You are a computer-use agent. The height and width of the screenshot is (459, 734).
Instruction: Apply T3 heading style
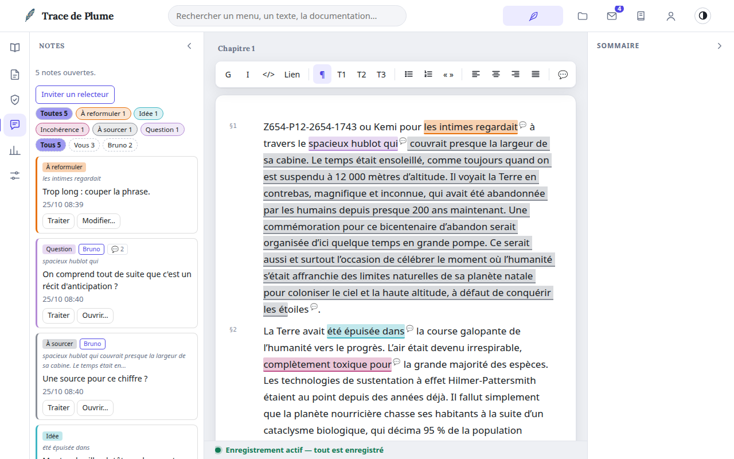[381, 74]
